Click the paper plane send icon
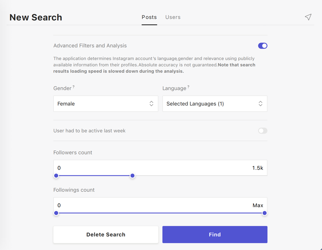 (308, 17)
